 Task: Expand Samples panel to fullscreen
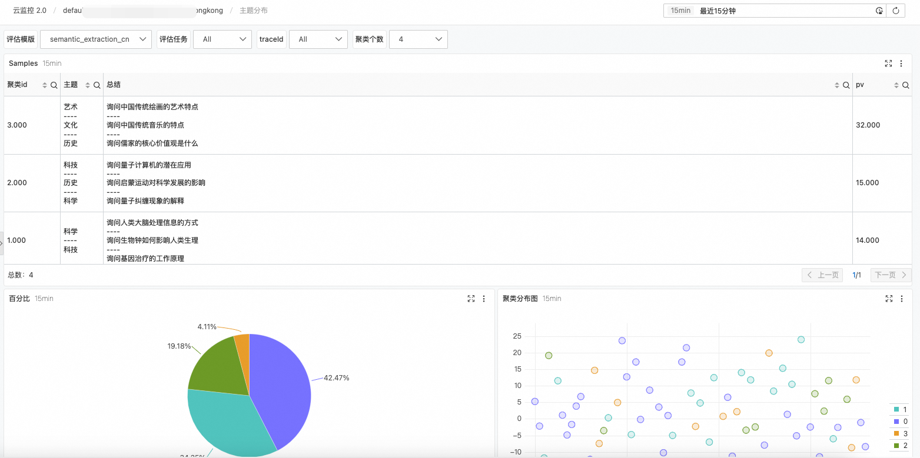pyautogui.click(x=888, y=63)
